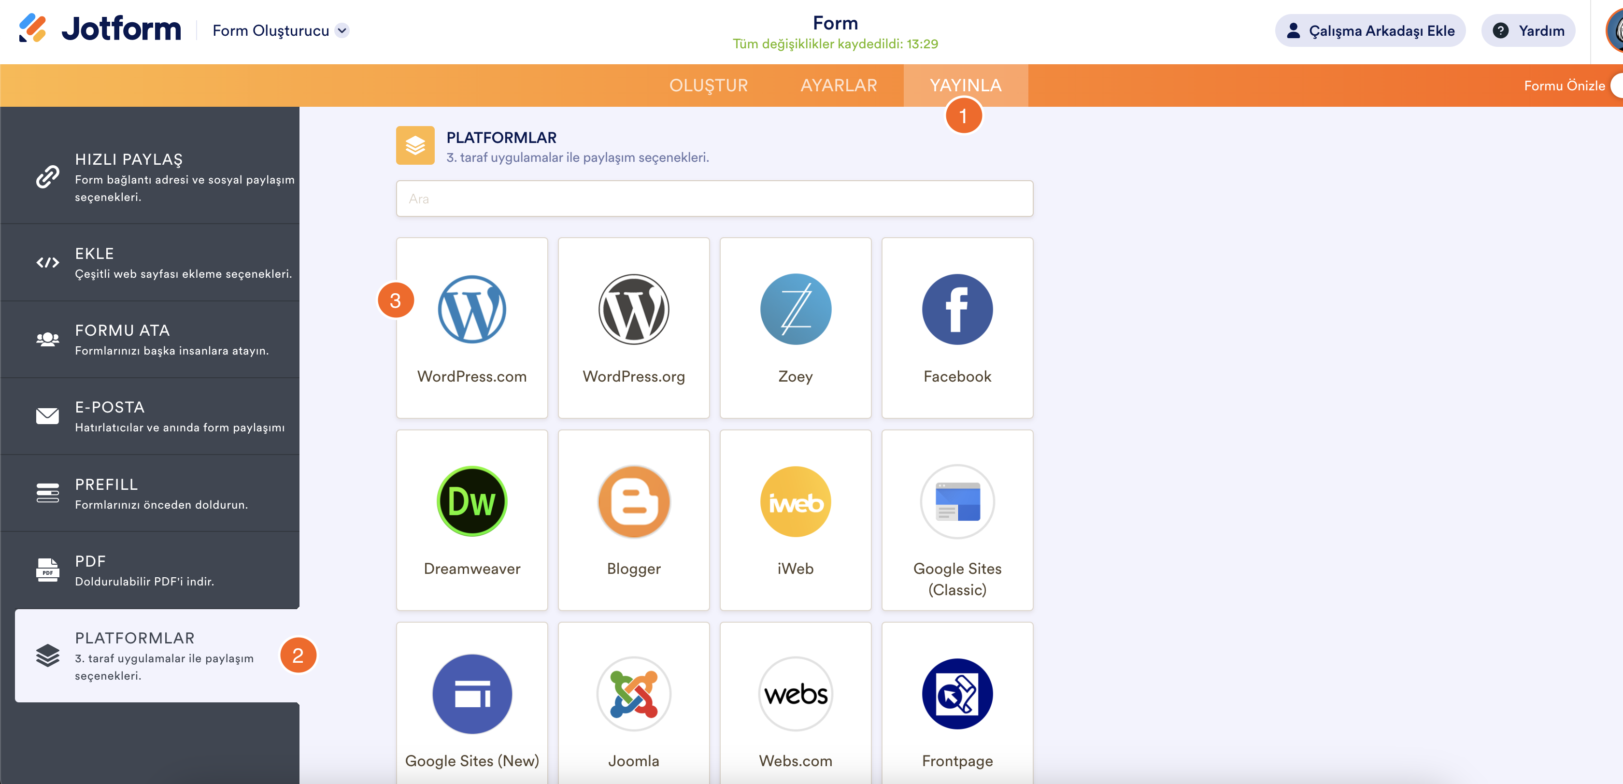
Task: Click the Jotform logo
Action: [x=101, y=29]
